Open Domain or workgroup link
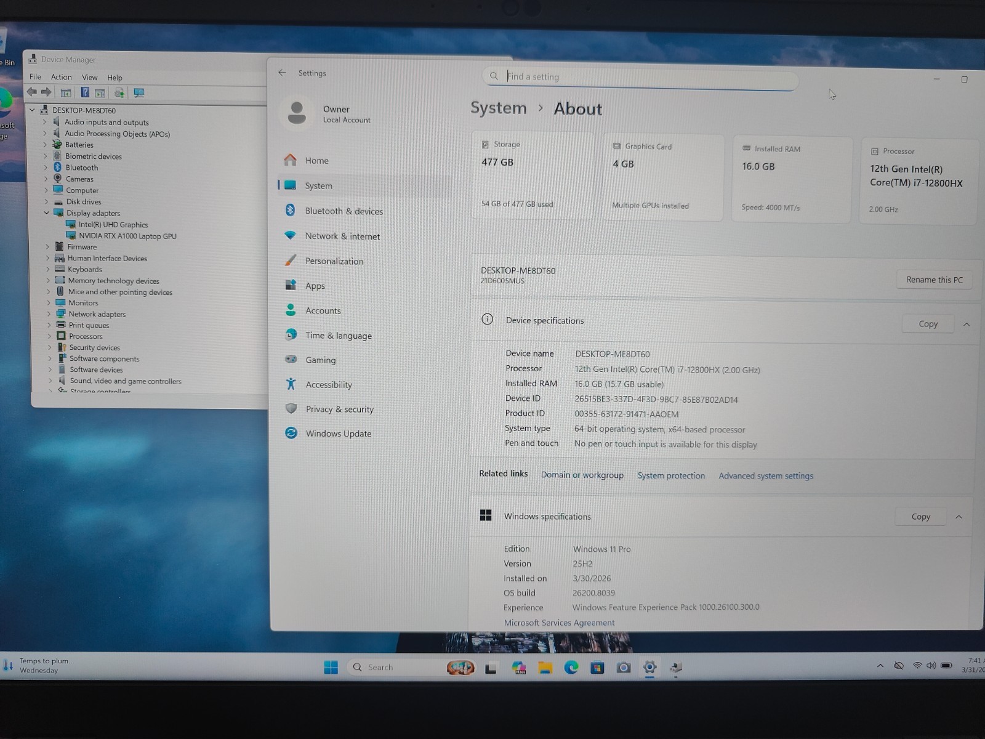This screenshot has height=739, width=985. click(x=582, y=475)
